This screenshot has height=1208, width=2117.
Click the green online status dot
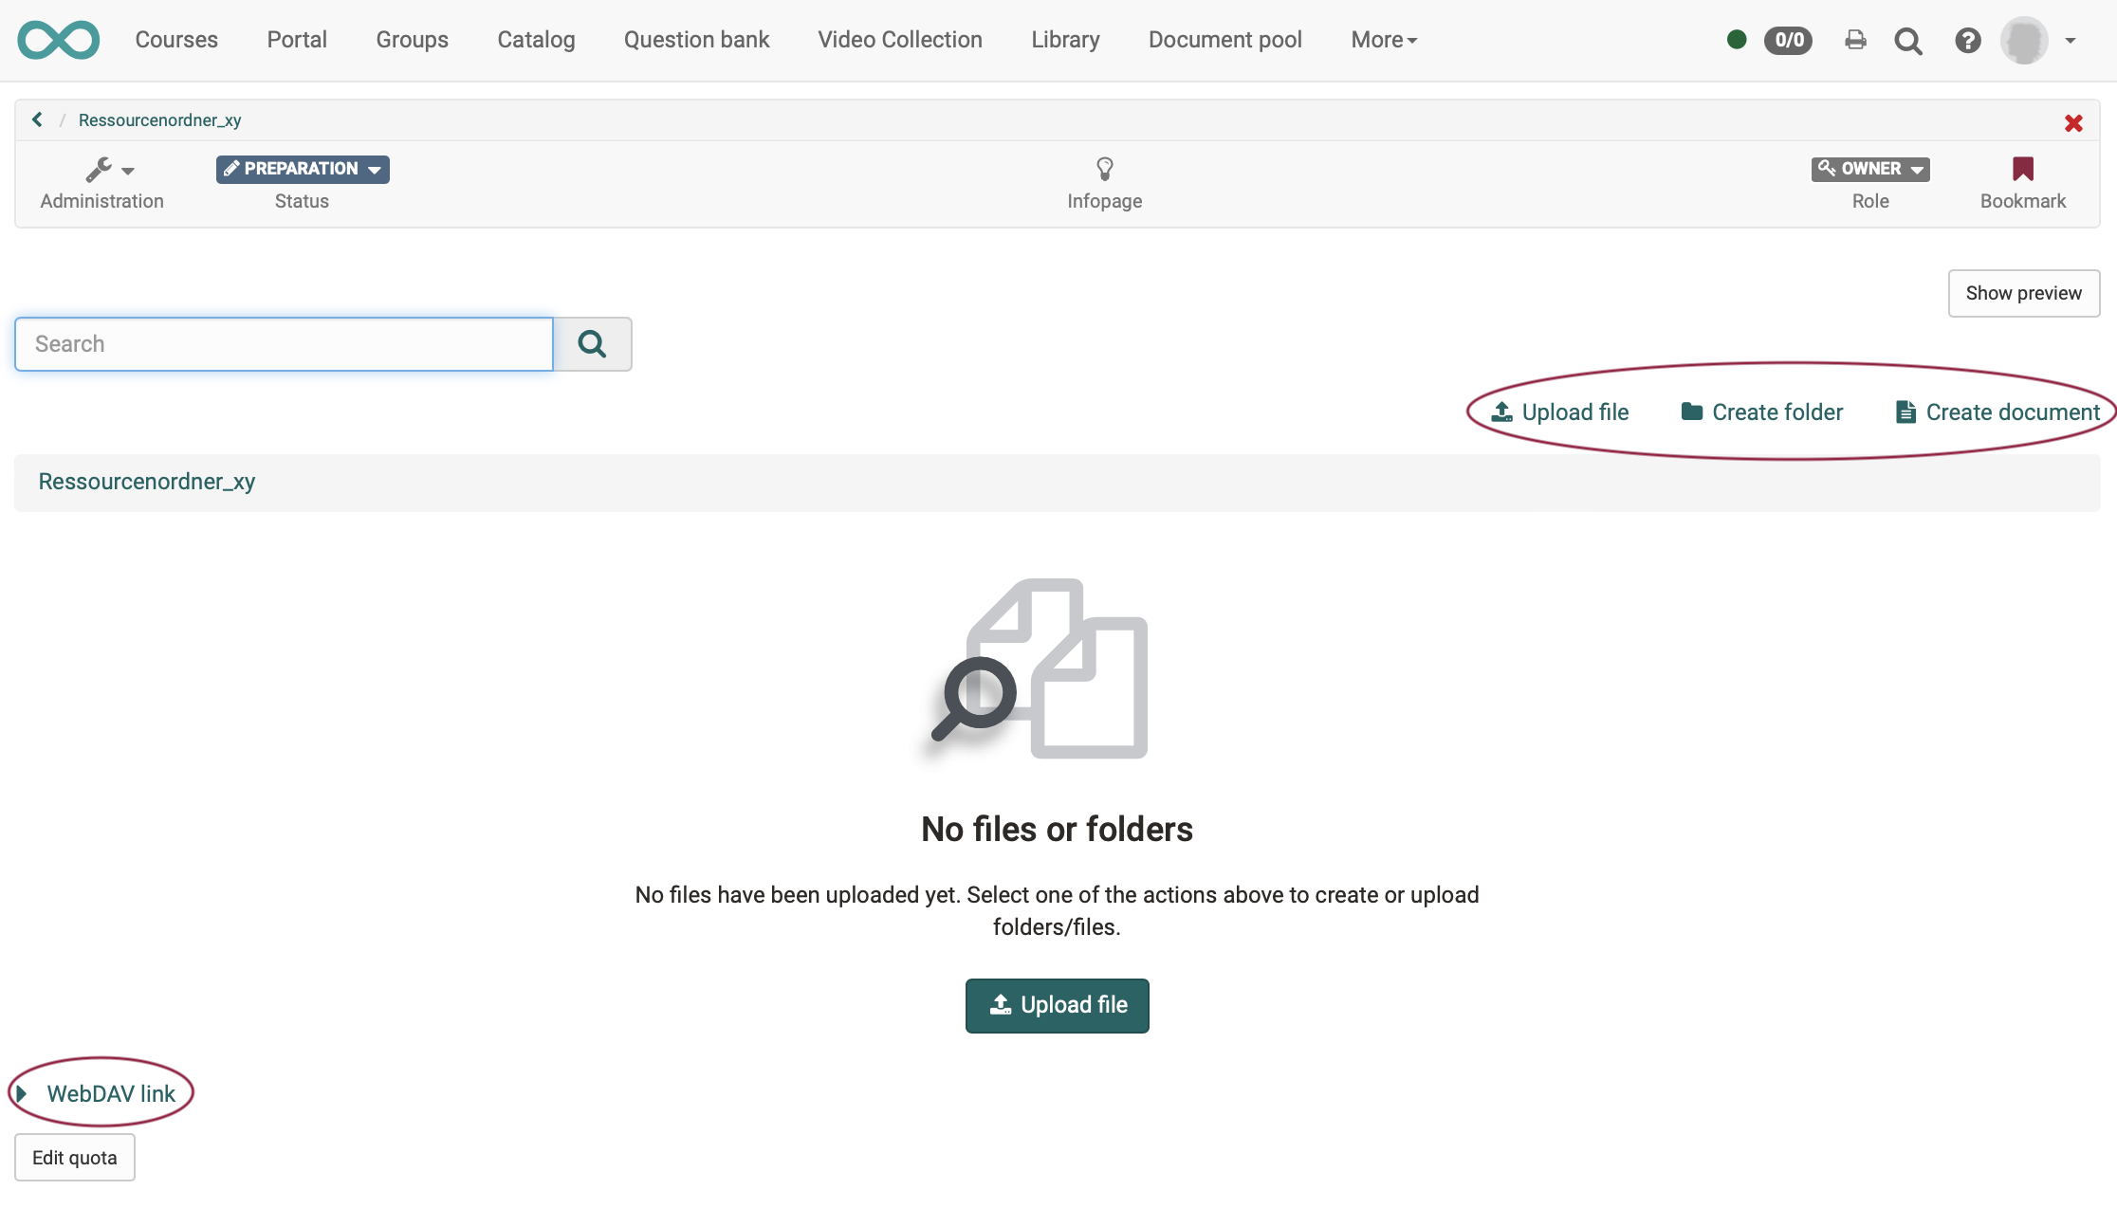click(x=1737, y=40)
